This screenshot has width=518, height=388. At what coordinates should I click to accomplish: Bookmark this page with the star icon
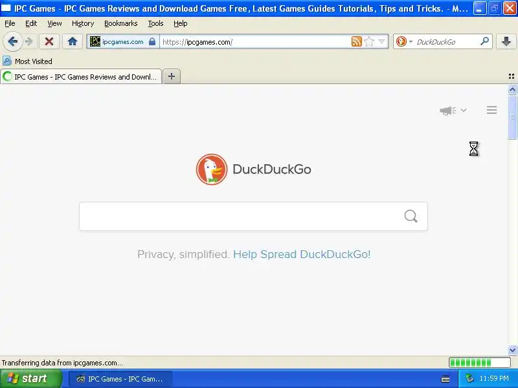[x=369, y=41]
